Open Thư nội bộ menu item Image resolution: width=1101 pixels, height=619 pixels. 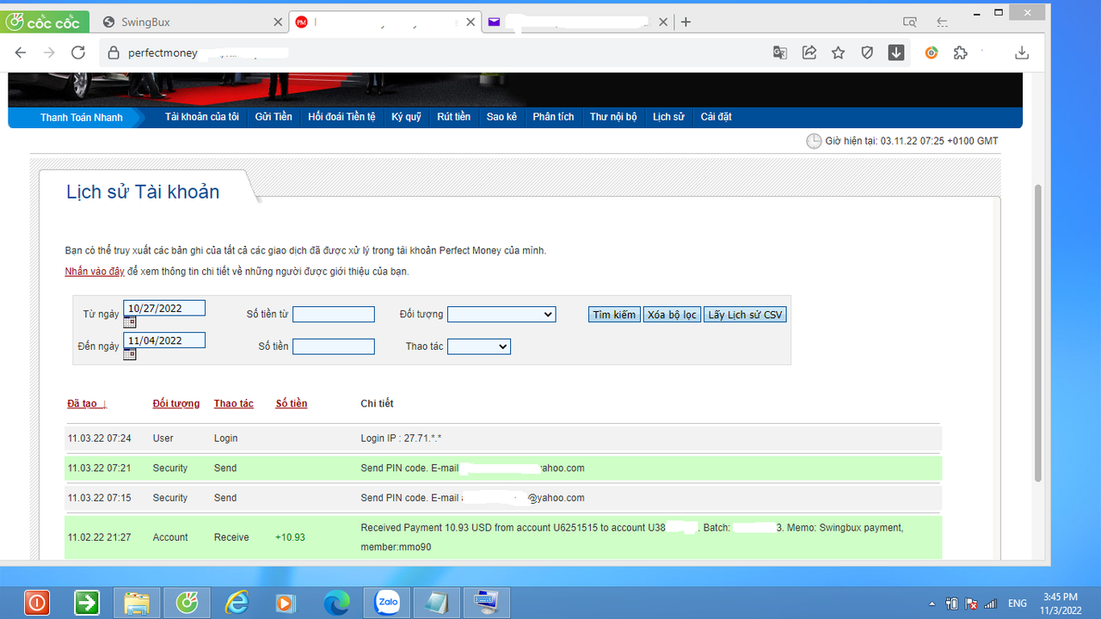click(x=613, y=117)
